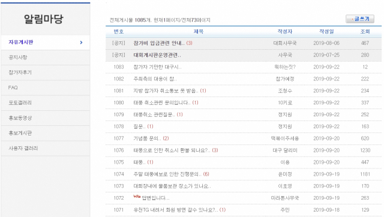Open post 기념품 문의
This screenshot has height=217, width=384.
147,138
